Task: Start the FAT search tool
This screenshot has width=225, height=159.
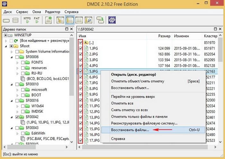Action: tap(37, 20)
